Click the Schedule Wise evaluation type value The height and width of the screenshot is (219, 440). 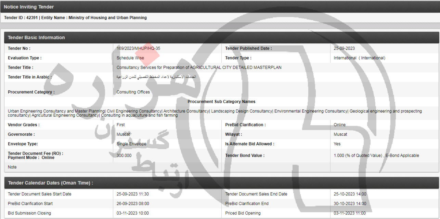pyautogui.click(x=130, y=58)
